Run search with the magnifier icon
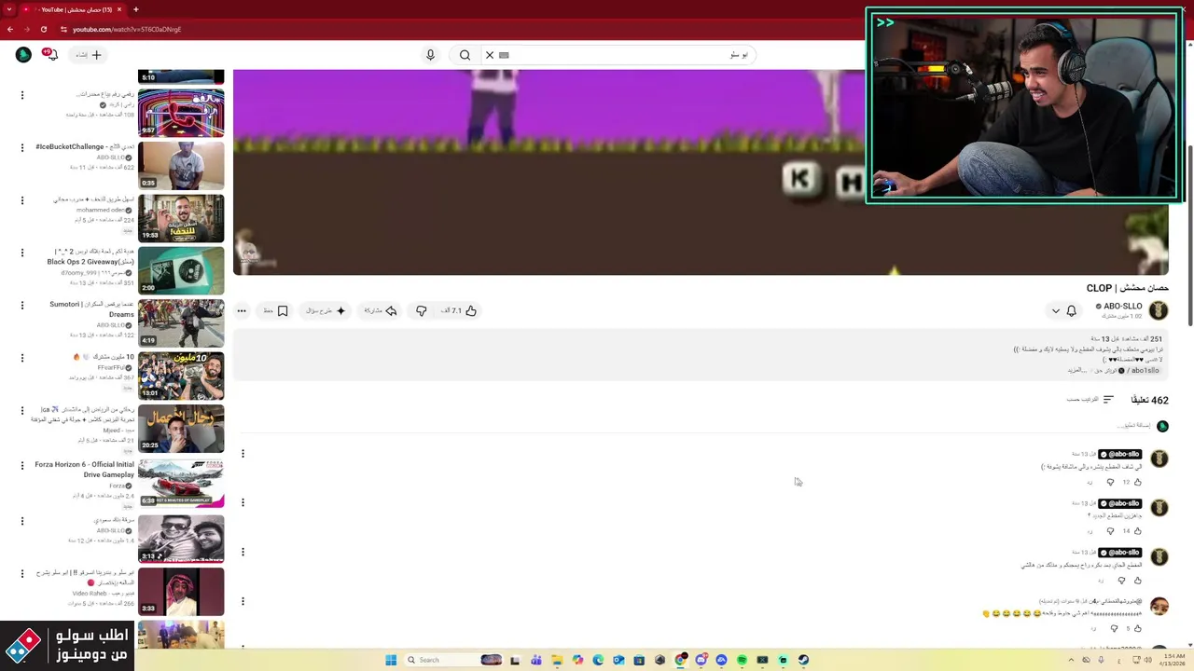This screenshot has width=1194, height=671. 465,55
